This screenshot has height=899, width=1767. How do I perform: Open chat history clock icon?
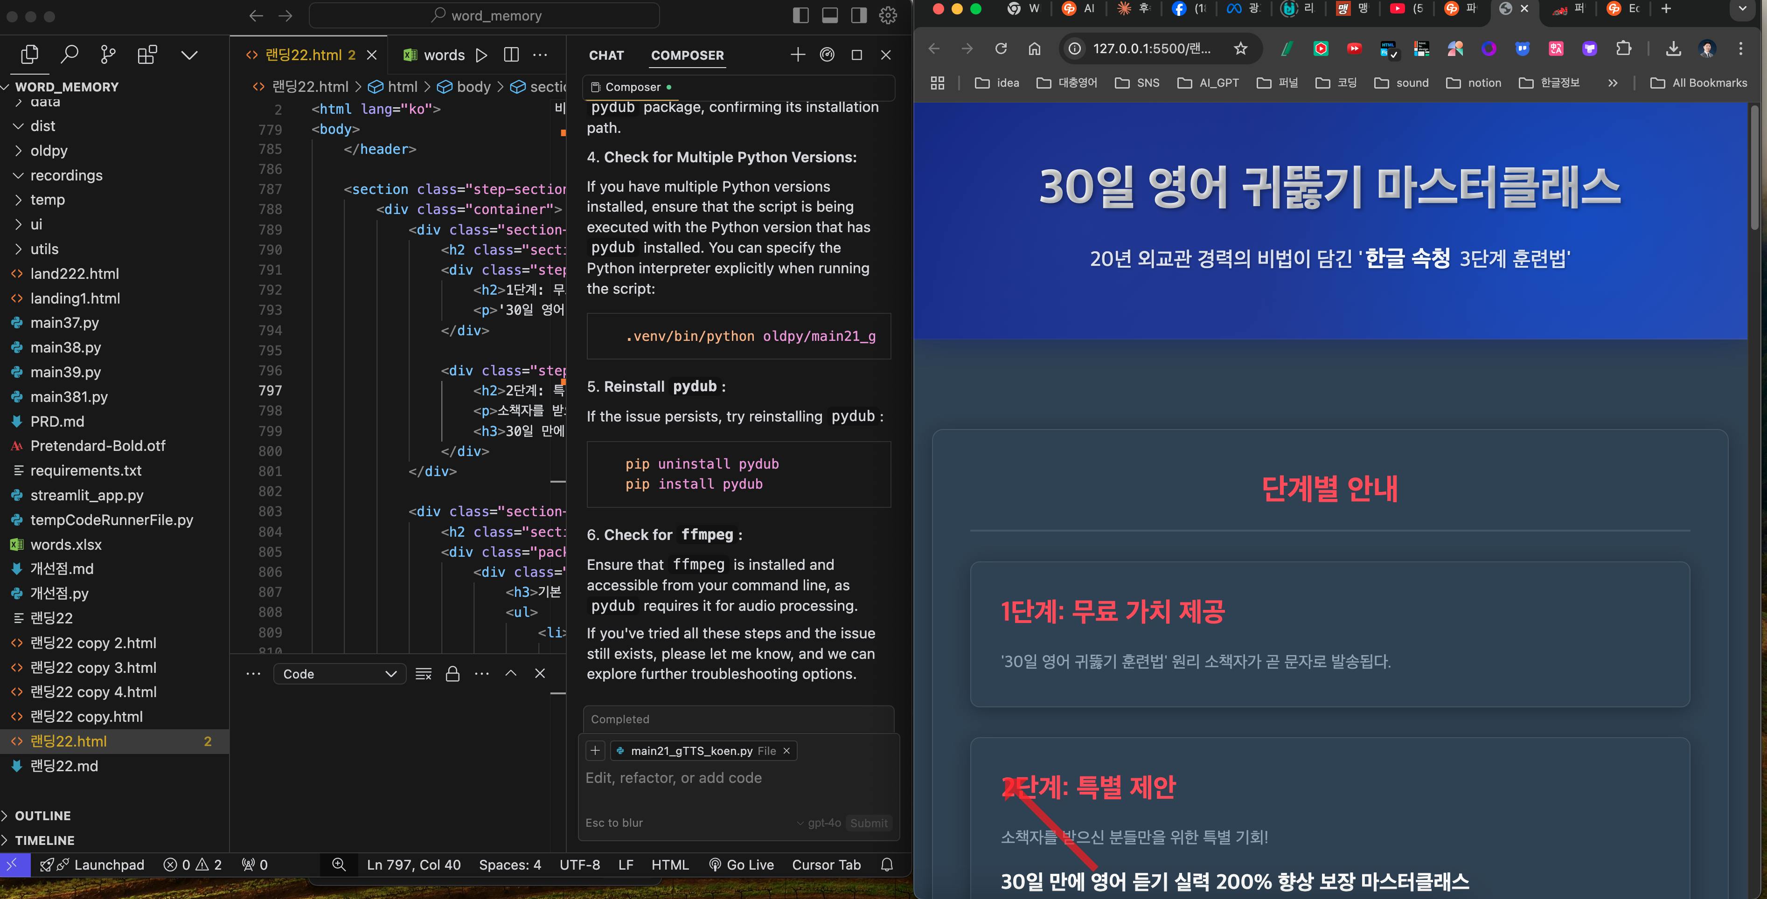pos(827,55)
